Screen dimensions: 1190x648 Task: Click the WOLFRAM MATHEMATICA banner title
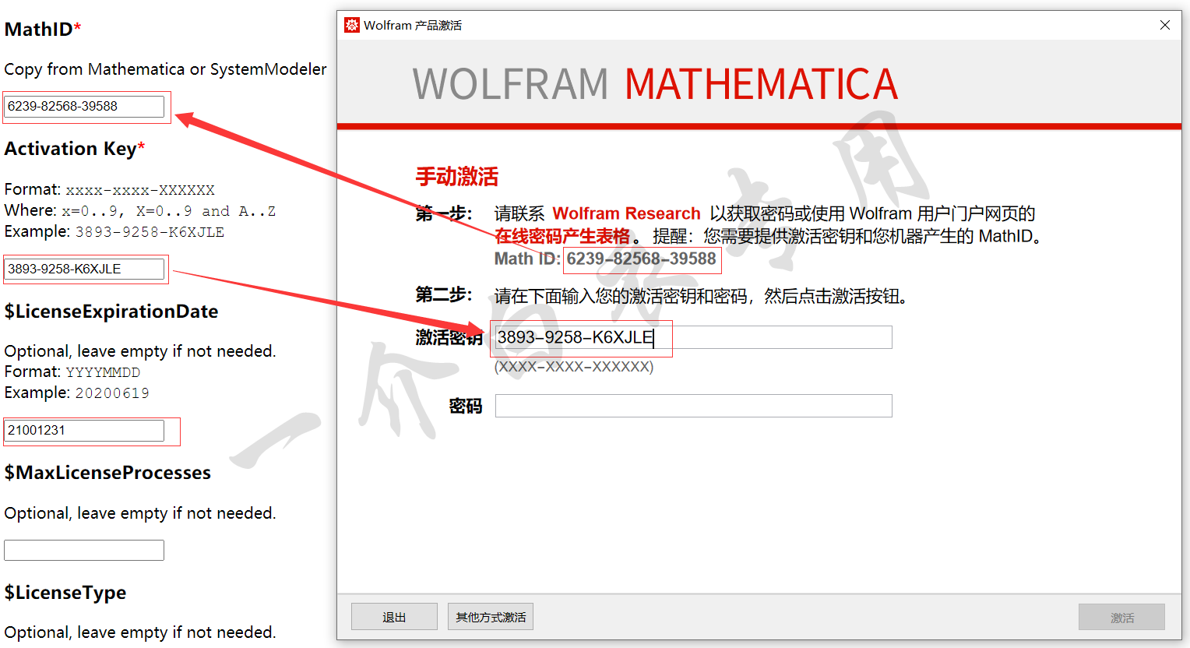click(x=655, y=84)
